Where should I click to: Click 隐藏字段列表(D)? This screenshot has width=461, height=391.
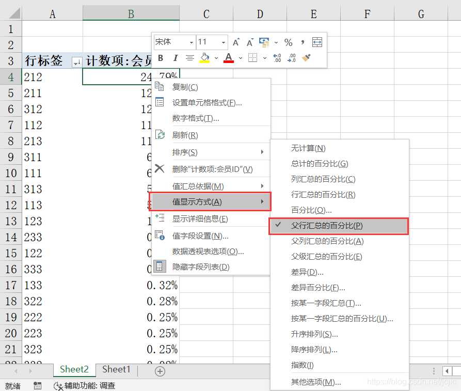[211, 267]
